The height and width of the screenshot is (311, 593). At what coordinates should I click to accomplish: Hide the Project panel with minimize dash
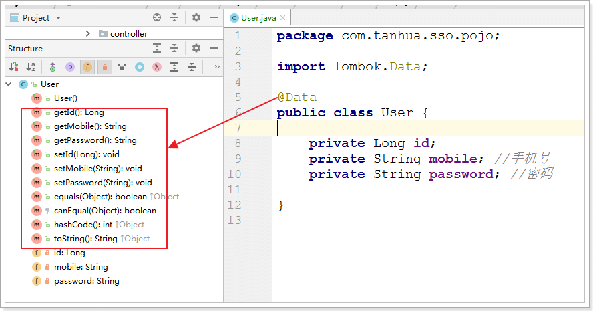214,17
